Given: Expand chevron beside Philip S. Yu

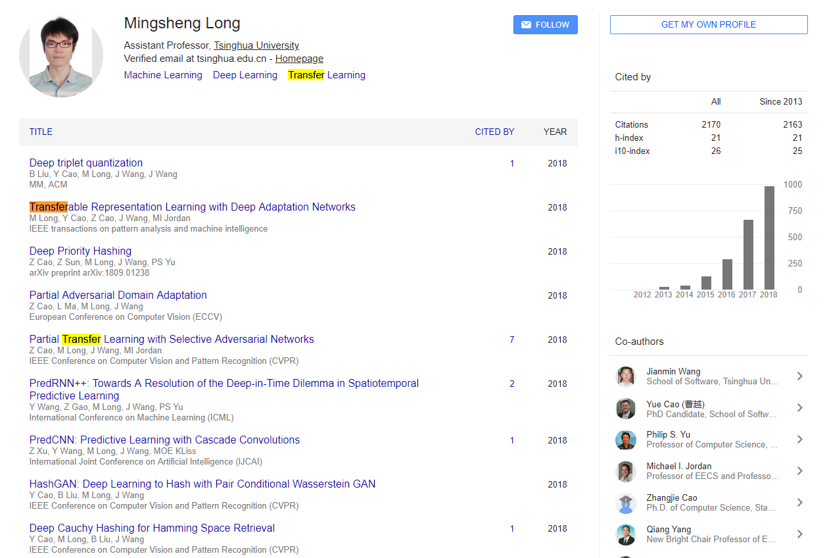Looking at the screenshot, I should coord(799,440).
